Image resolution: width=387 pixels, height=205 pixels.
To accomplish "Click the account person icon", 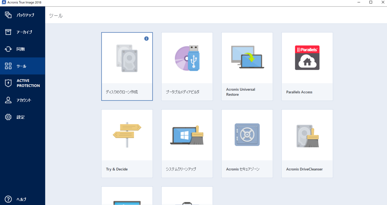I will click(x=8, y=100).
